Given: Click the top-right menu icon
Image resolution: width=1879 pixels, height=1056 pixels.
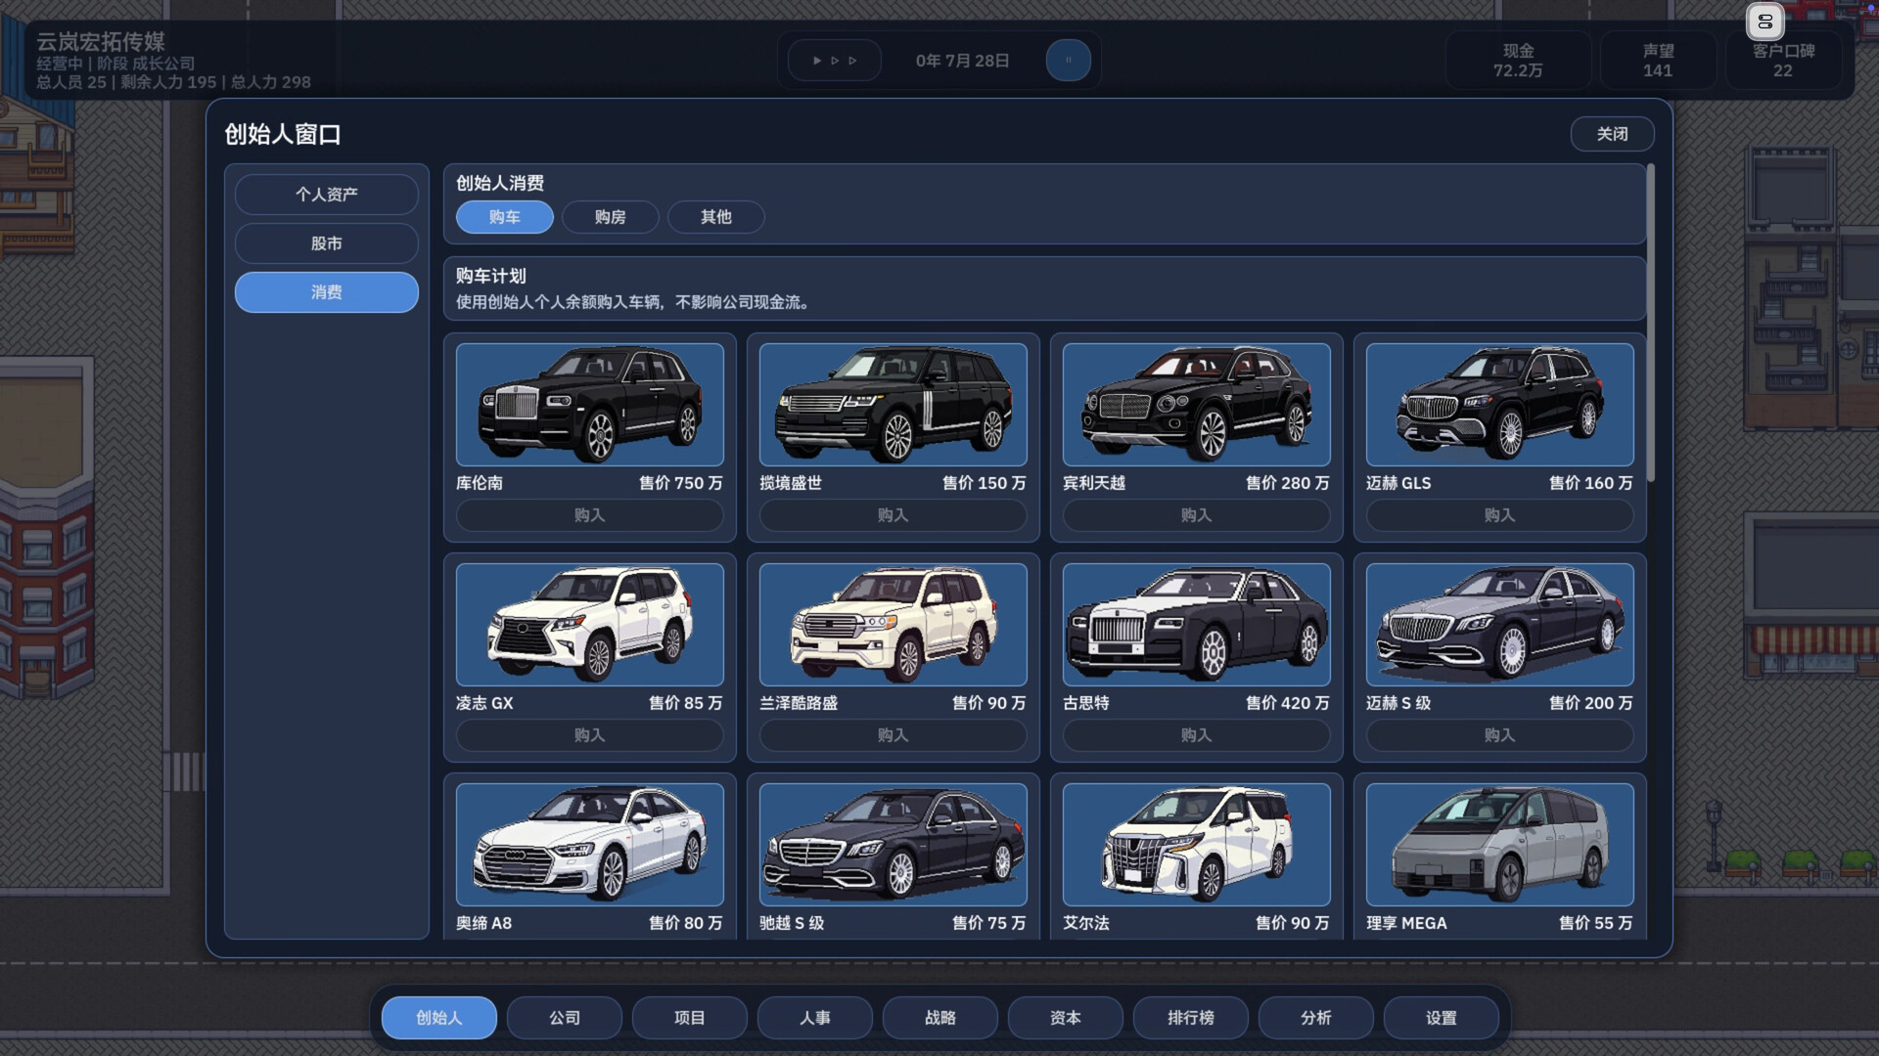Looking at the screenshot, I should (1765, 22).
